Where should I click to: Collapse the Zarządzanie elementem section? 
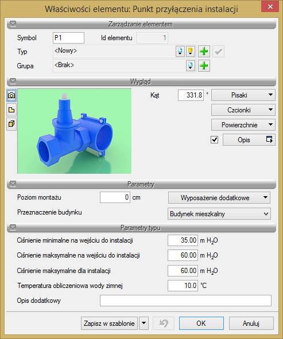click(13, 24)
